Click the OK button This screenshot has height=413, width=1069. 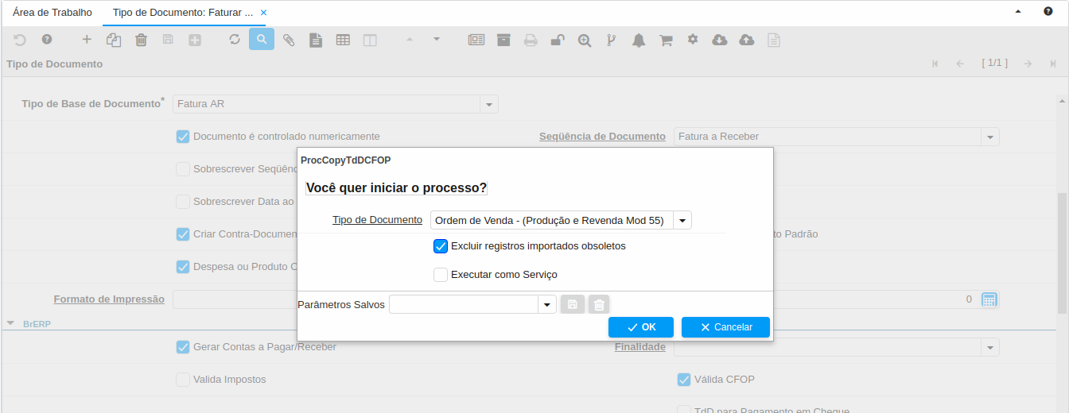pos(641,327)
